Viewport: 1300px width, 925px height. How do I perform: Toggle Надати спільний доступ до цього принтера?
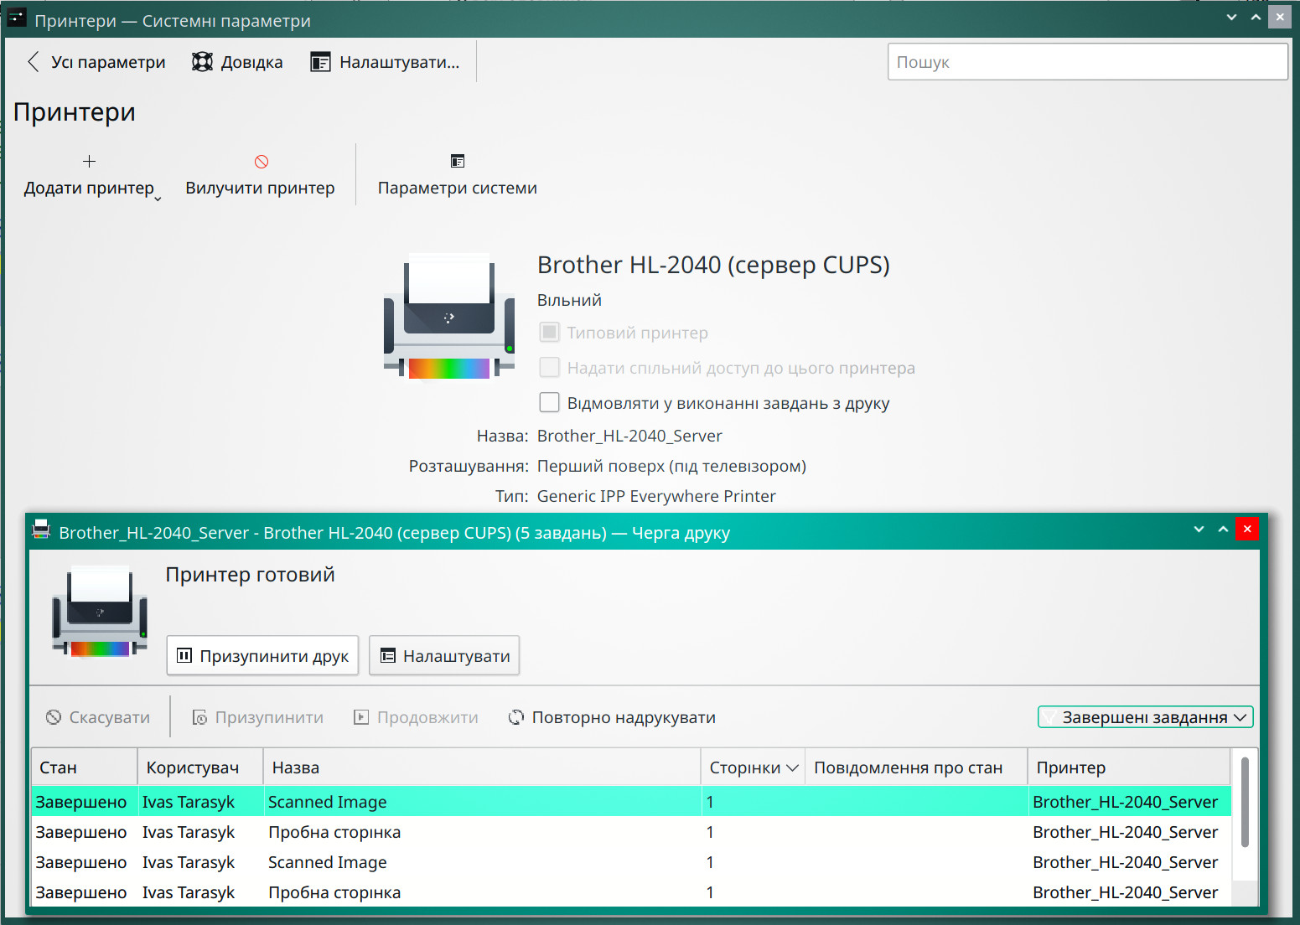pyautogui.click(x=549, y=368)
